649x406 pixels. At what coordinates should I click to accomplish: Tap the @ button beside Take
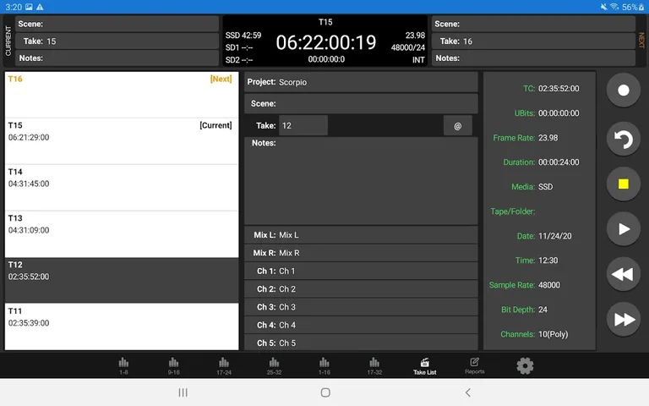(458, 125)
